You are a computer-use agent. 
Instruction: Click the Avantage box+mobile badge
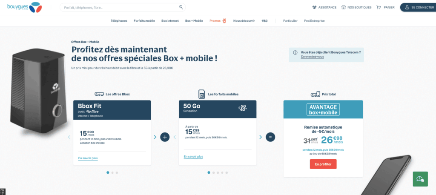pyautogui.click(x=323, y=109)
